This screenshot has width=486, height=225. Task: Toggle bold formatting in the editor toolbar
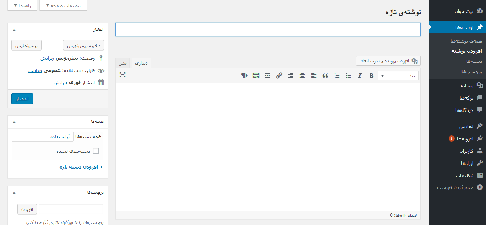point(371,75)
